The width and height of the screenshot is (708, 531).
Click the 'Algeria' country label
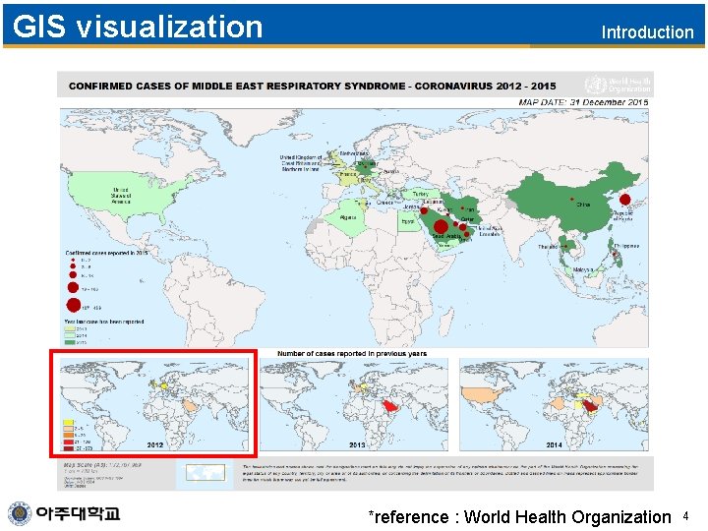pos(348,217)
